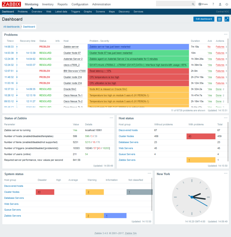This screenshot has width=231, height=237.
Task: Go to the Graphs tab
Action: [88, 12]
